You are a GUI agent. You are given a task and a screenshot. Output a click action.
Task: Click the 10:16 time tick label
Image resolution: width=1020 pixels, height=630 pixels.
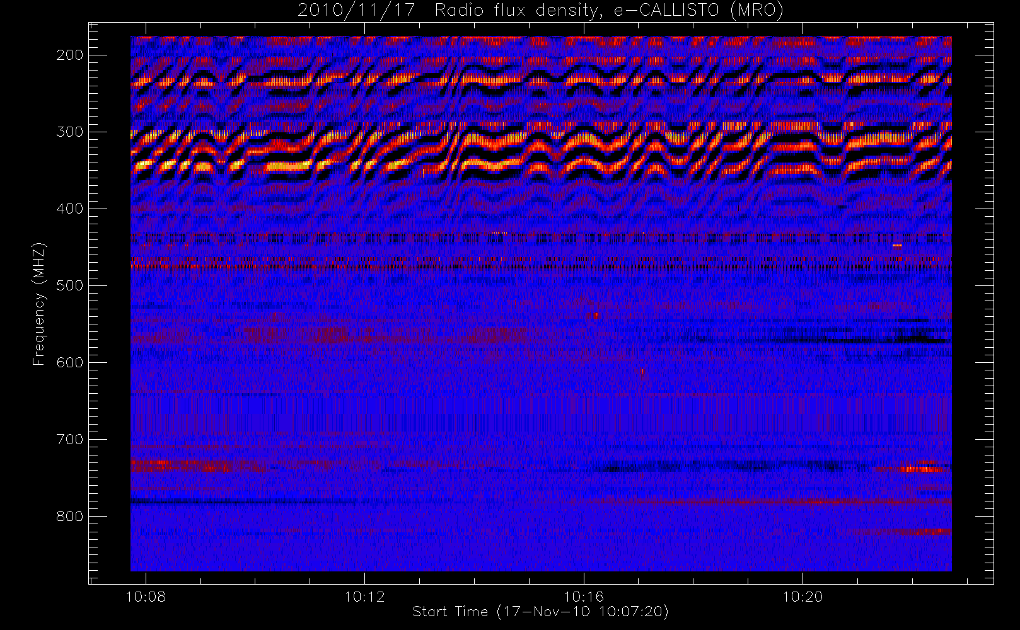584,597
